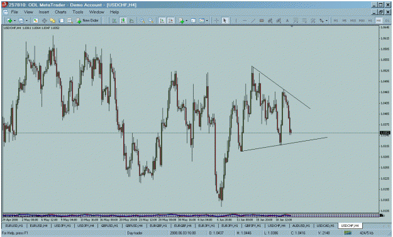This screenshot has height=237, width=393.
Task: Switch to the GBPJPY,H1 chart tab
Action: (253, 226)
